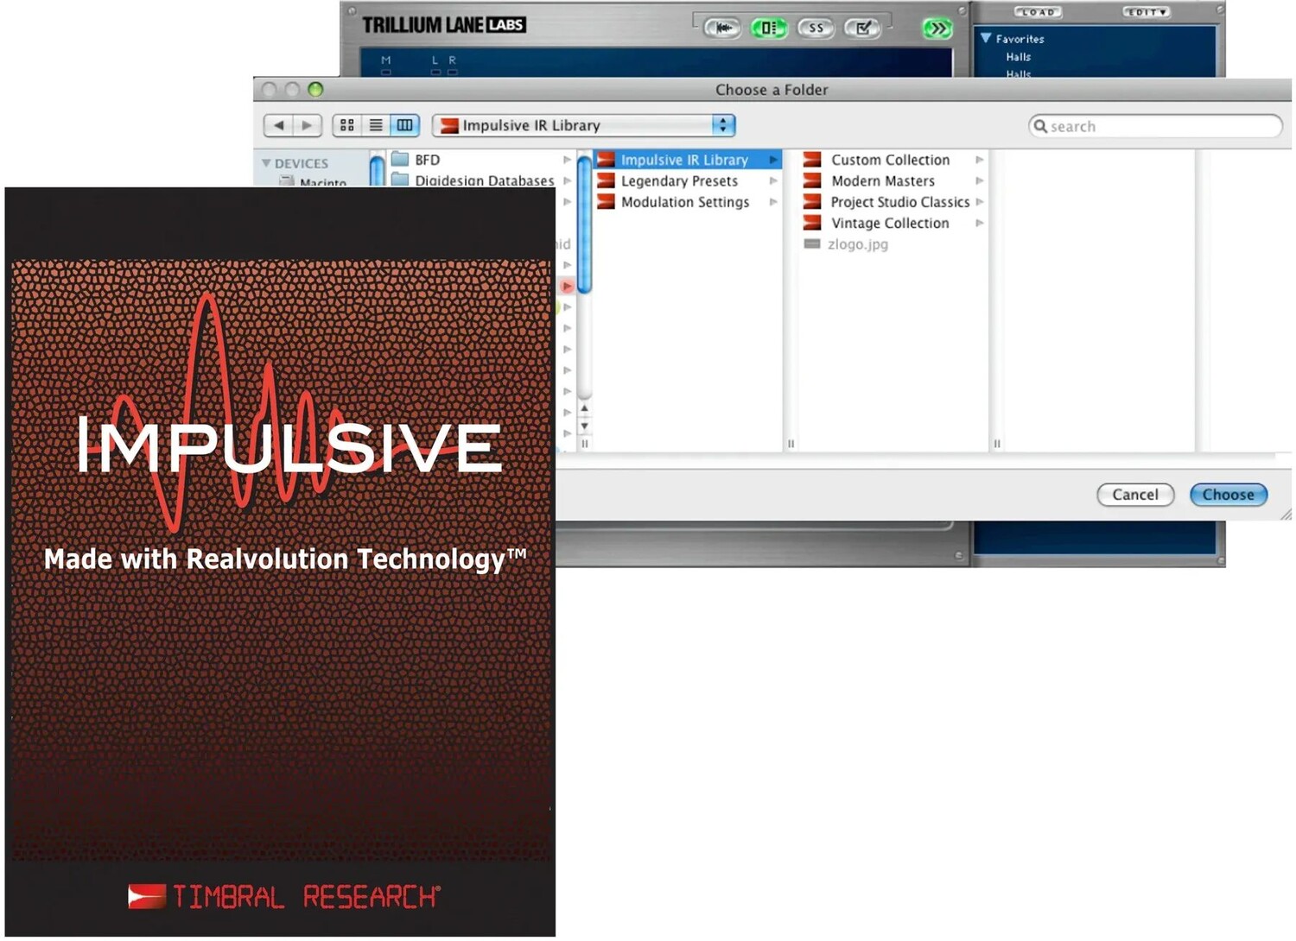Collapse the DEVICES sidebar section
Viewport: 1296px width, 941px height.
pyautogui.click(x=266, y=163)
